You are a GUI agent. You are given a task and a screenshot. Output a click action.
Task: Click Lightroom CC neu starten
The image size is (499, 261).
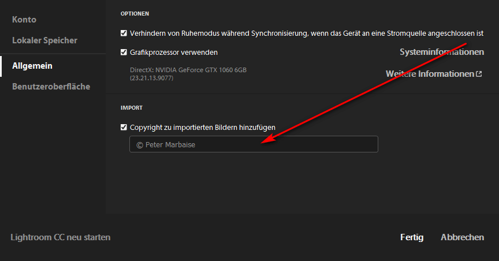tap(61, 237)
